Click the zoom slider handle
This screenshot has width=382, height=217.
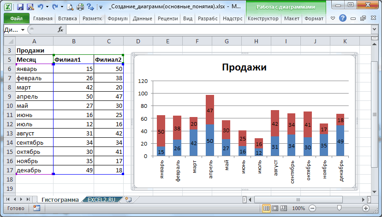coord(339,208)
